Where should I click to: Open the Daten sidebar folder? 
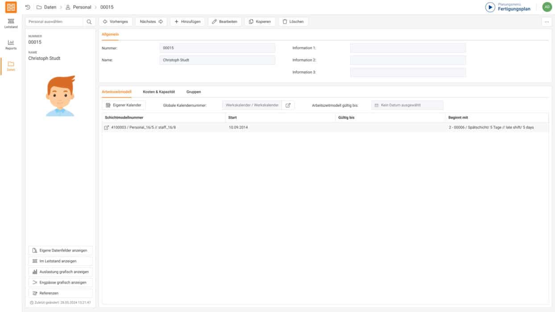(11, 66)
